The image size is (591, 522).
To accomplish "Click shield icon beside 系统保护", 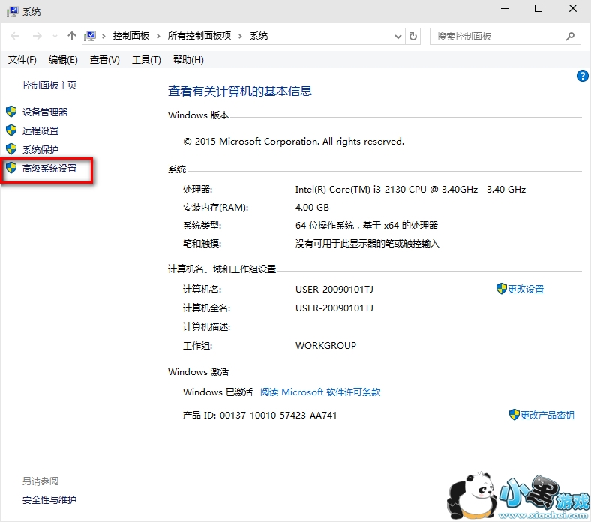I will tap(11, 149).
